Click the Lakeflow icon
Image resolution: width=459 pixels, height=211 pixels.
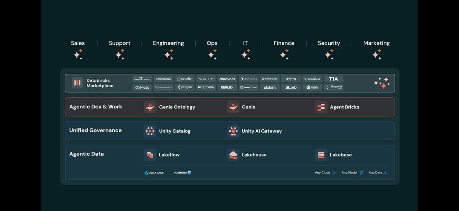point(150,155)
